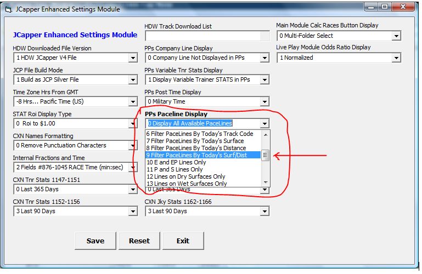Open PPs Variable Tnr Stats Display dropdown
This screenshot has height=274, width=422.
265,80
